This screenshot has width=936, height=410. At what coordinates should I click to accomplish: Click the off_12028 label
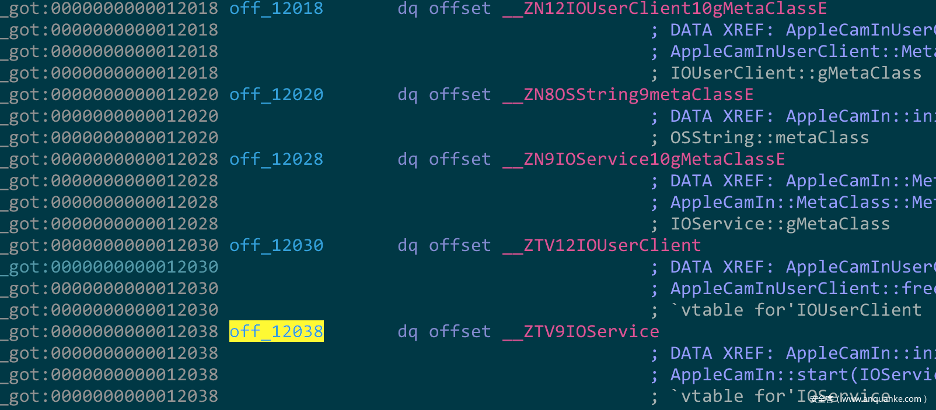pos(277,159)
